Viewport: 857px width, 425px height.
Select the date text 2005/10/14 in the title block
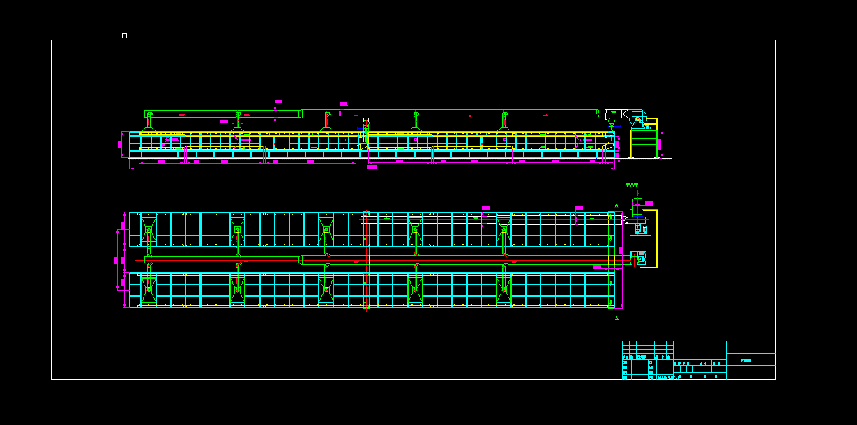(669, 377)
